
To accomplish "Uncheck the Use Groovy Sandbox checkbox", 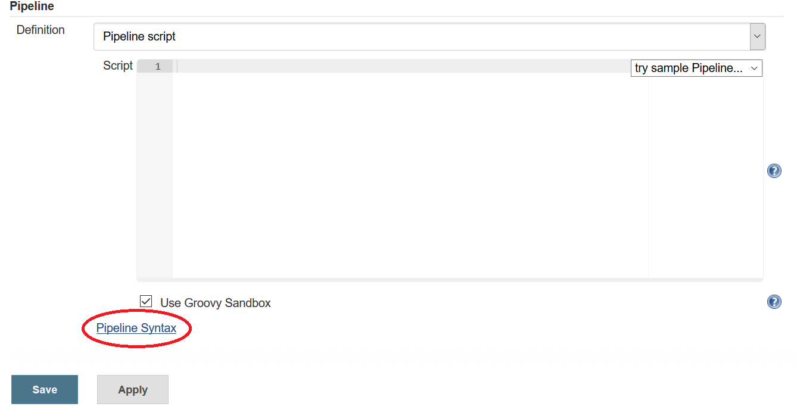I will [x=146, y=302].
